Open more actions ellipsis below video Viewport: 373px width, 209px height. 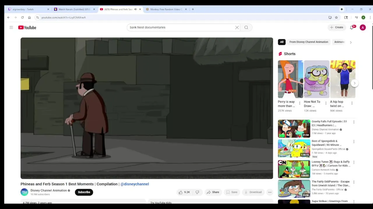point(270,192)
